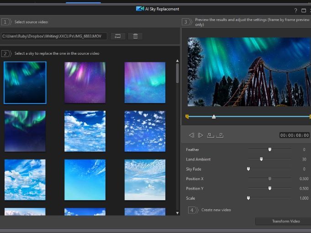Screen dimensions: 311x233
Task: Select the plain clear blue sky thumbnail
Action: pyautogui.click(x=85, y=180)
